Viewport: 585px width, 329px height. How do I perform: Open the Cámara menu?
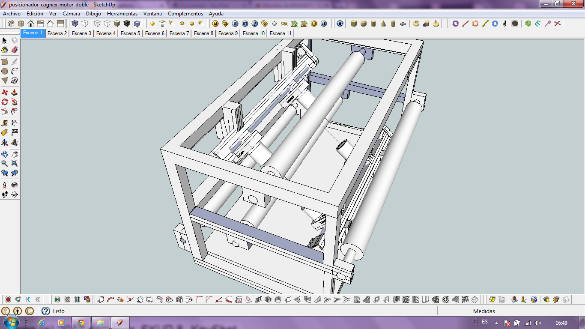pos(71,13)
